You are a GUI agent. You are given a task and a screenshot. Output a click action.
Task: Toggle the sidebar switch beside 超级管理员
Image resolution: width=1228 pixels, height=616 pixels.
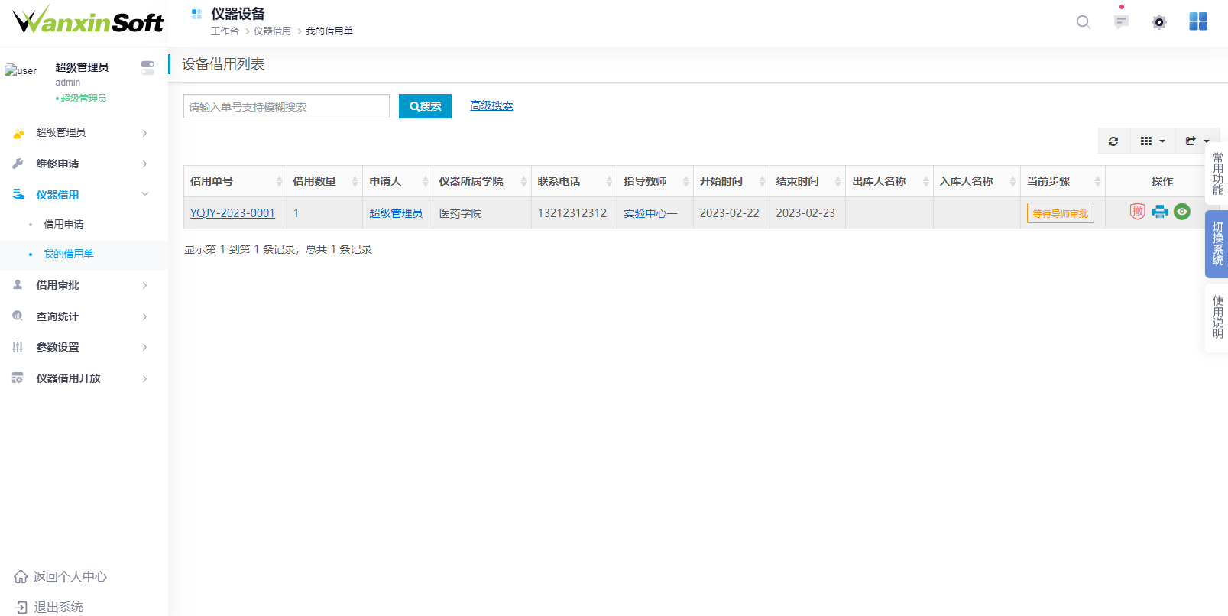[x=147, y=68]
